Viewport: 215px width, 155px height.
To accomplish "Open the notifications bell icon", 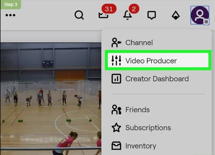I will pyautogui.click(x=127, y=16).
